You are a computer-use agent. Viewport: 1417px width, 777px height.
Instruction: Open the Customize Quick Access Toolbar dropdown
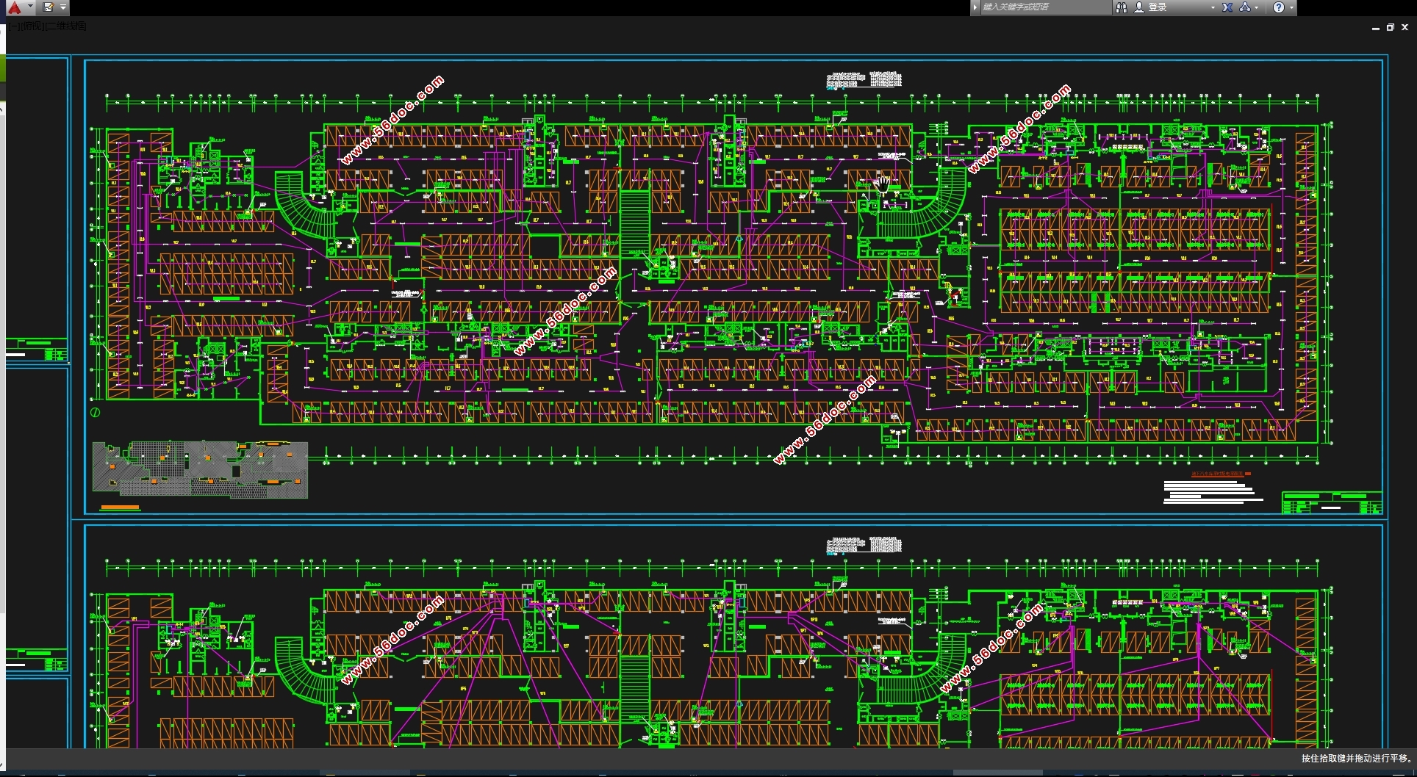click(x=63, y=7)
